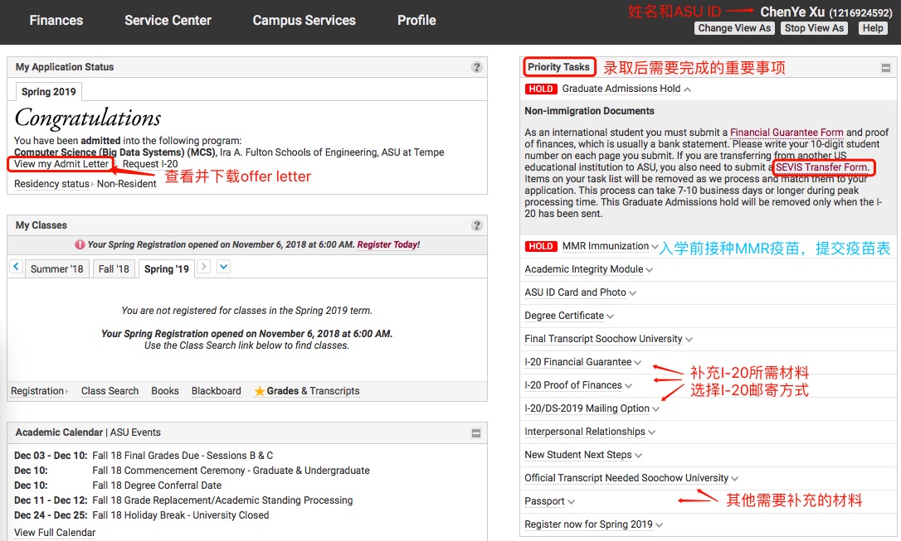Open the term selector dropdown arrow

point(223,267)
